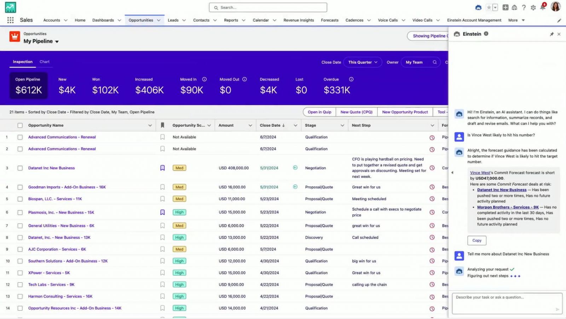Click the notifications bell icon
Image resolution: width=566 pixels, height=319 pixels.
542,7
